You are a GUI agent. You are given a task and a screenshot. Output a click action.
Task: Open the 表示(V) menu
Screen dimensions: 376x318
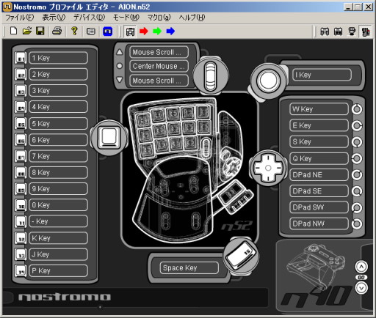(x=54, y=18)
